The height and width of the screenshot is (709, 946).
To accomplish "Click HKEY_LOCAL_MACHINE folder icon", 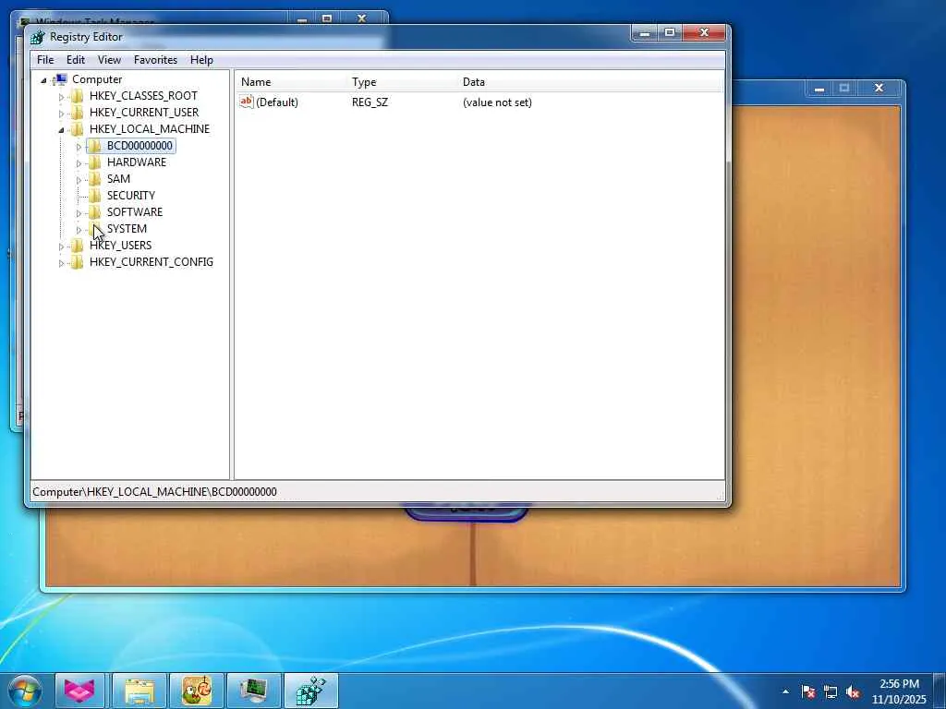I will click(78, 129).
